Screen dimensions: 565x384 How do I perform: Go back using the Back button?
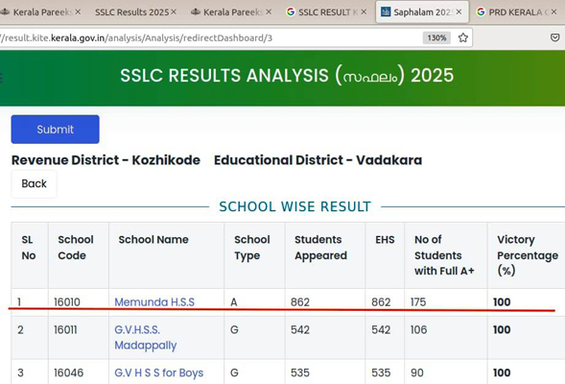(34, 183)
